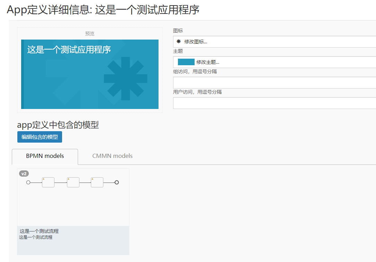Image resolution: width=376 pixels, height=262 pixels.
Task: Click the 编辑包含的模型 button
Action: (x=40, y=137)
